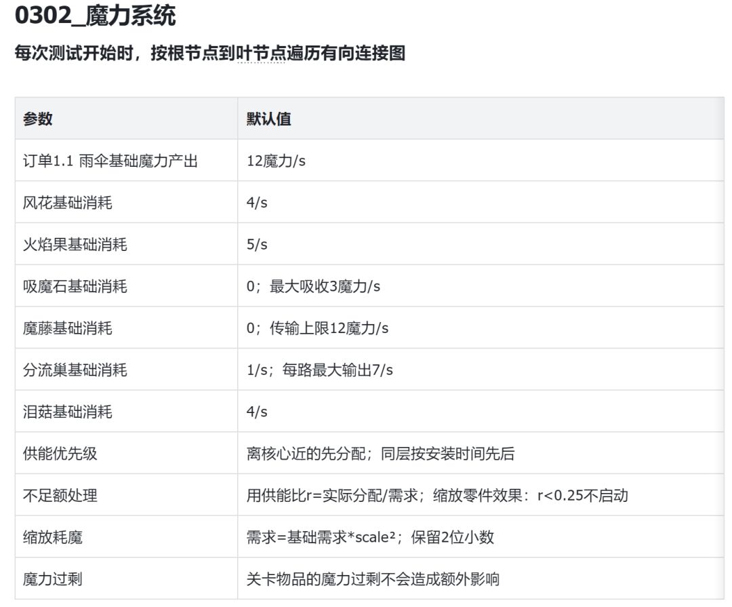732x607 pixels.
Task: Click the sentence starting with "每次测试开始时"
Action: pos(209,53)
